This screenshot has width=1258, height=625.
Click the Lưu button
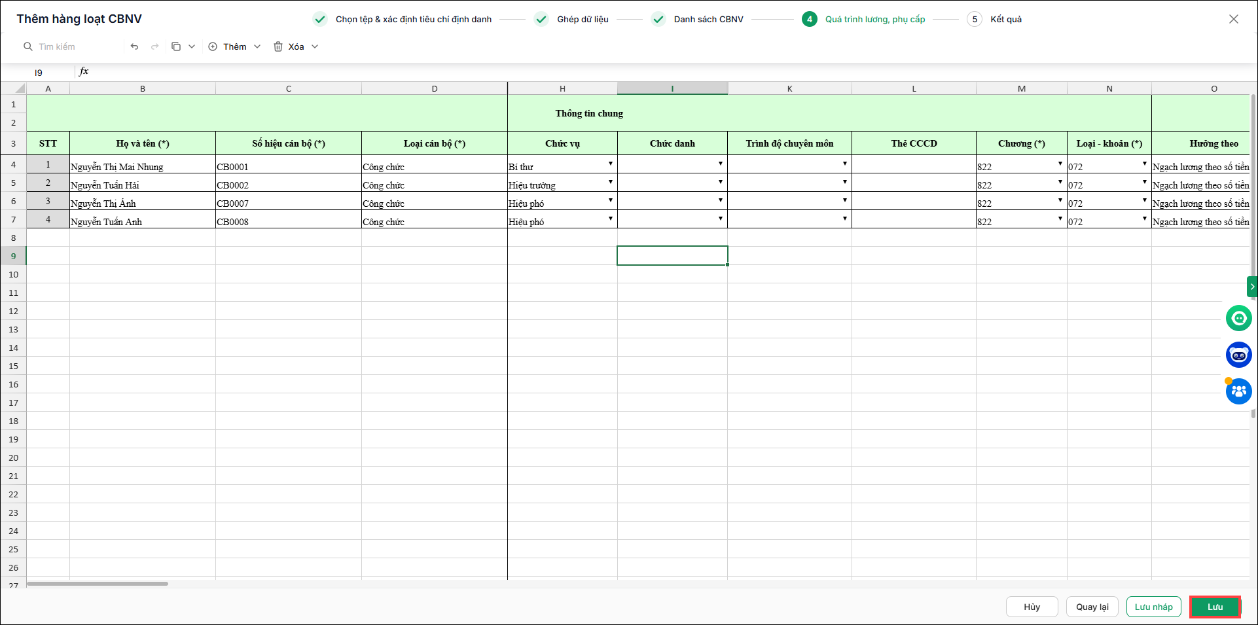[1215, 607]
